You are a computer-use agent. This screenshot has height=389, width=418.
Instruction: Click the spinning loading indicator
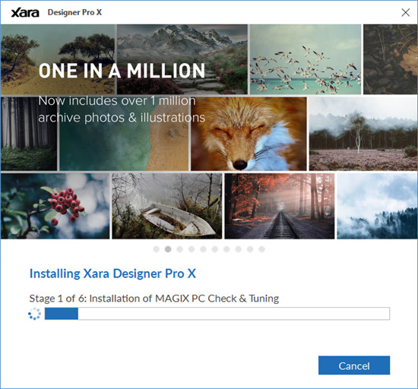point(34,314)
